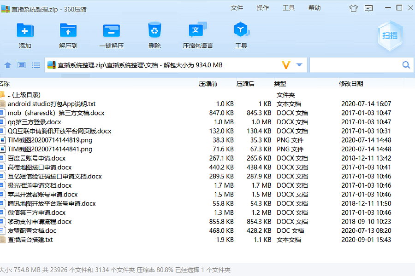Click the 847.0 KB size cell
The height and width of the screenshot is (276, 415).
(221, 113)
